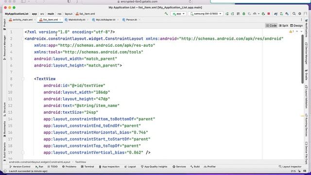Open the App Inspection tool window
The image size is (311, 175).
pos(109,167)
